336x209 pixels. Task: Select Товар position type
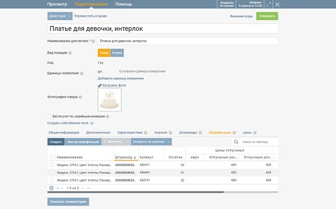[x=104, y=53]
